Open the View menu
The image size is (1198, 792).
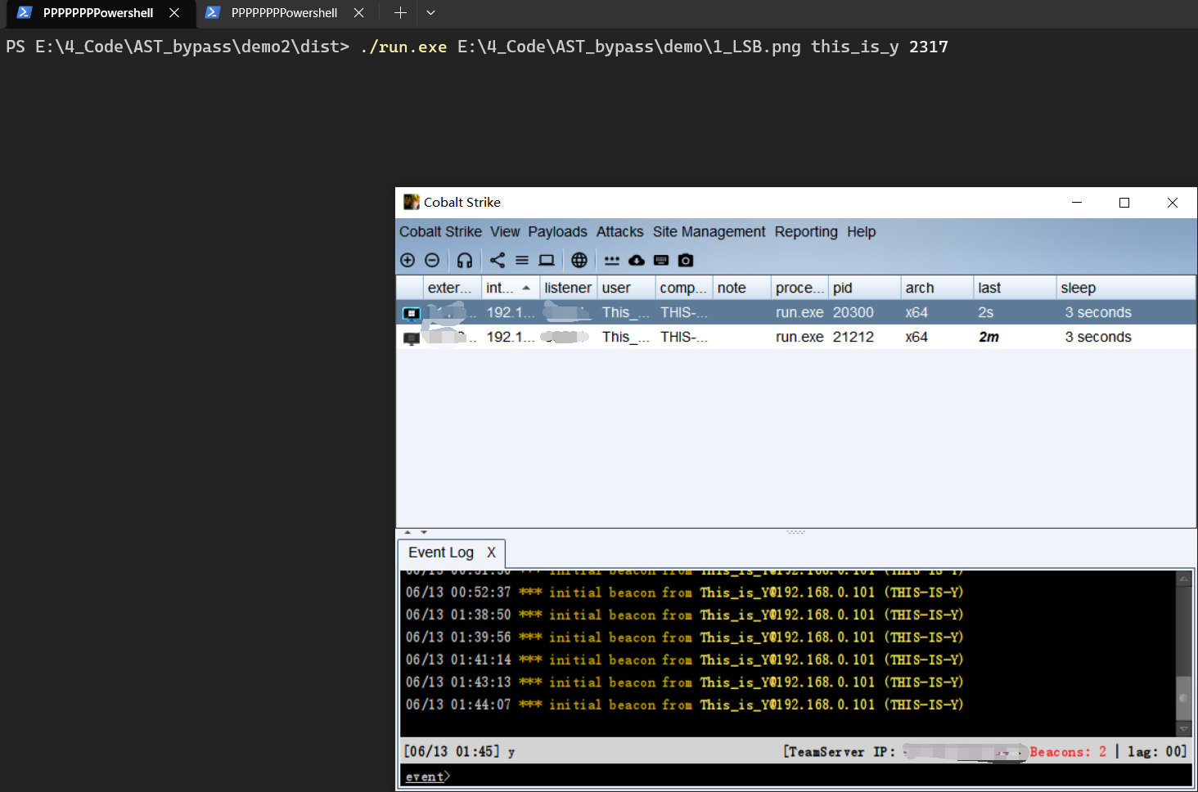[x=505, y=232]
